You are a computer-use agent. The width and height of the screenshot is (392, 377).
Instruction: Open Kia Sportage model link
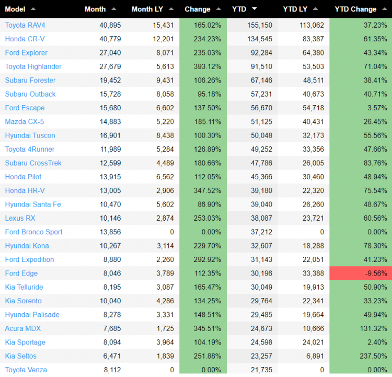tap(25, 342)
